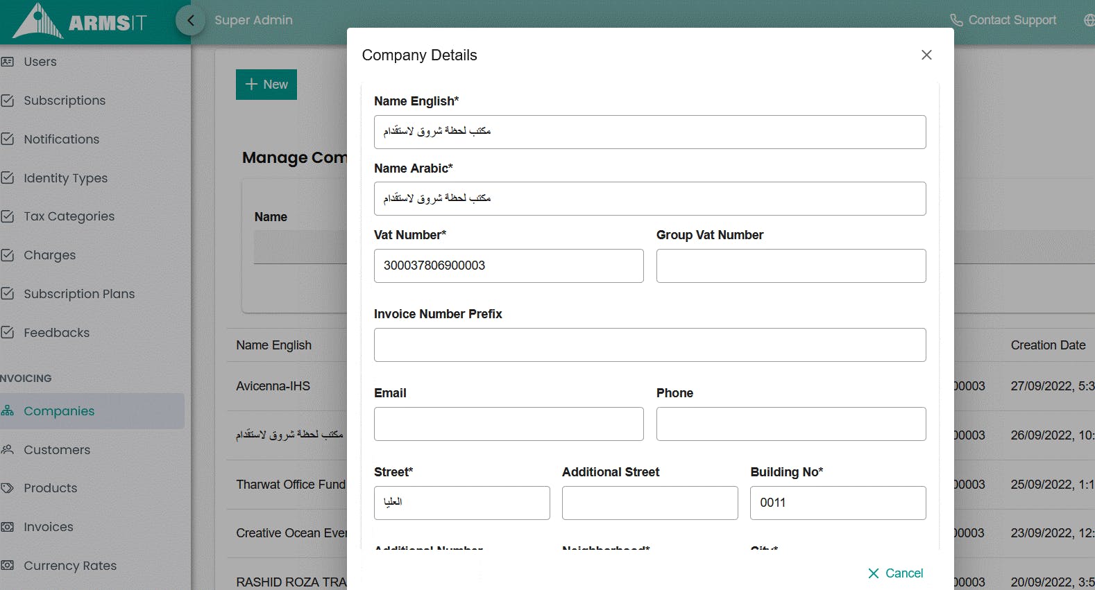Click the 26/09/2022 creation date cell
The image size is (1095, 590).
[1052, 435]
